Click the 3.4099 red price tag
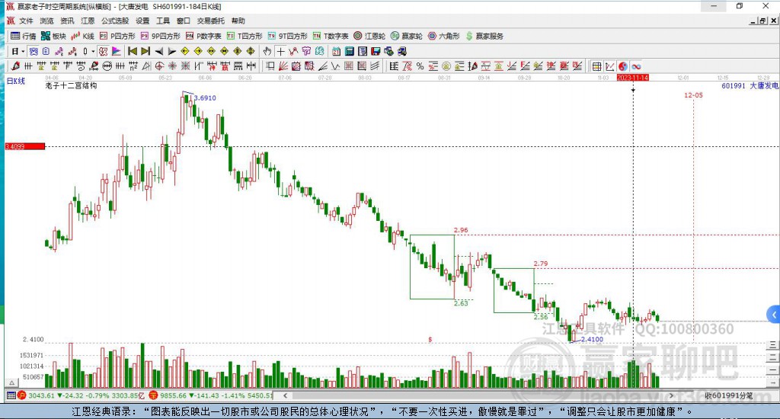Screen dimensions: 780x419 coord(25,146)
